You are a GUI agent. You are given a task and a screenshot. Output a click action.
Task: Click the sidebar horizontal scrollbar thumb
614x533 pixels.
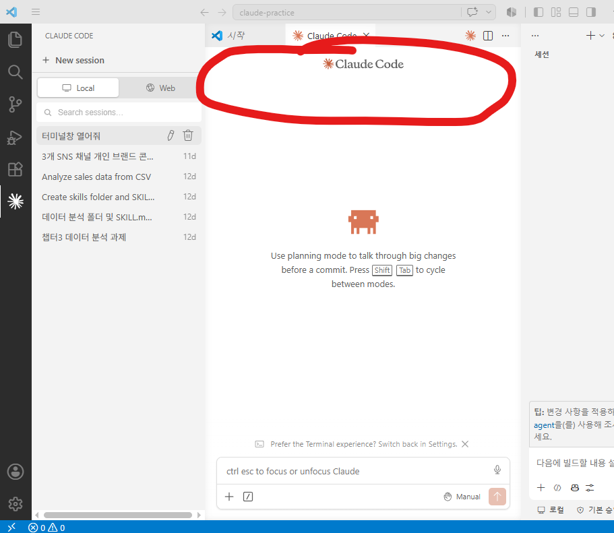click(118, 515)
